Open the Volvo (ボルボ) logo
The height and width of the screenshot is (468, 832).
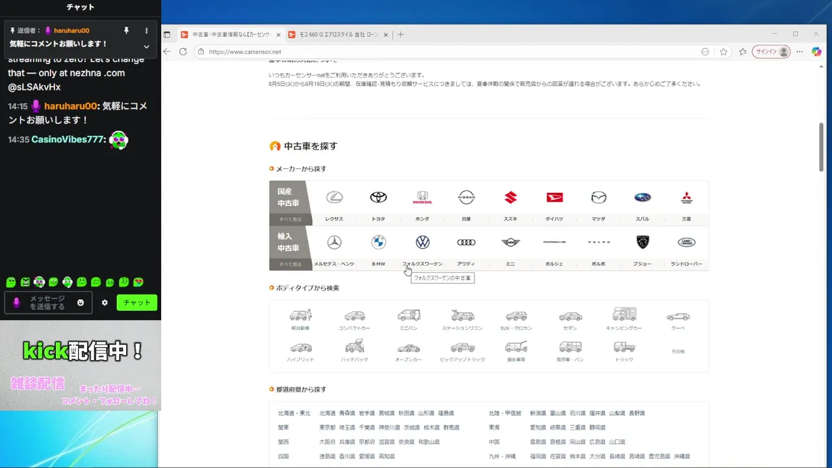click(x=599, y=242)
